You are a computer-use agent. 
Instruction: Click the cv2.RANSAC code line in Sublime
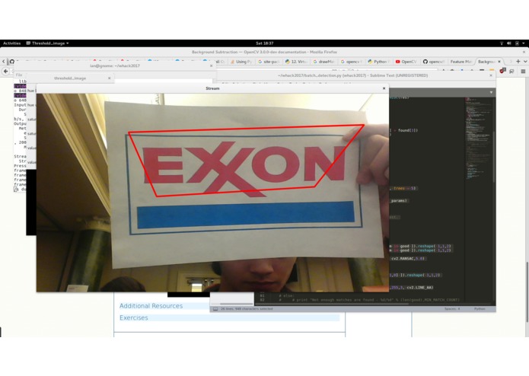pos(408,259)
